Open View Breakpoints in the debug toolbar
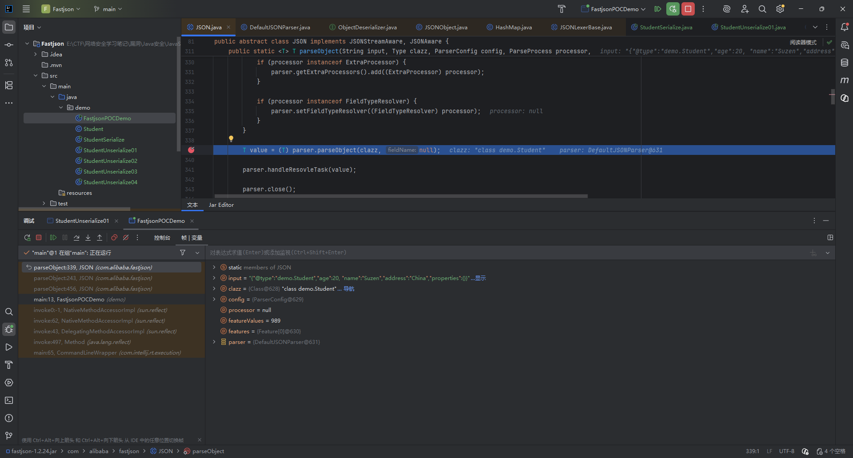This screenshot has height=458, width=853. click(x=114, y=238)
